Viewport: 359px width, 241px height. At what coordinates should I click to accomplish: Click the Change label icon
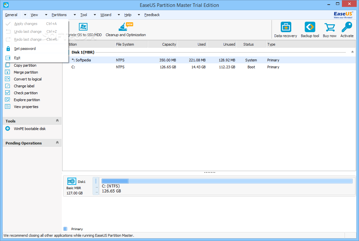click(8, 86)
